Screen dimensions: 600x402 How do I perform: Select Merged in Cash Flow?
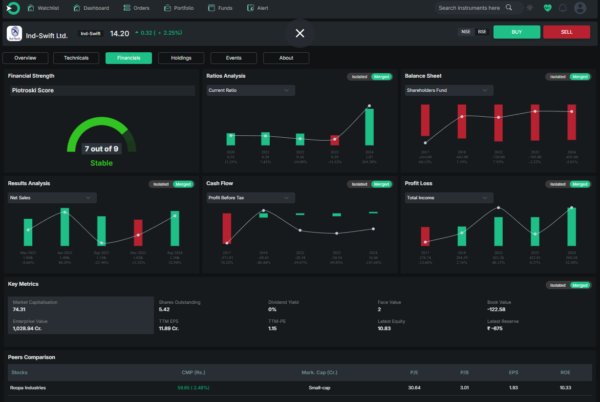point(382,184)
